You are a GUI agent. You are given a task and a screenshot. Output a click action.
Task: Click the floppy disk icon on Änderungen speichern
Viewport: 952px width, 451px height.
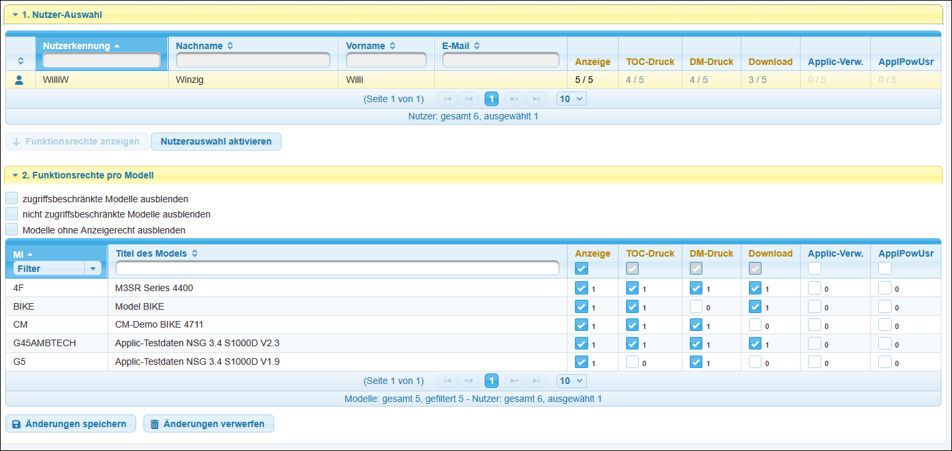click(17, 424)
